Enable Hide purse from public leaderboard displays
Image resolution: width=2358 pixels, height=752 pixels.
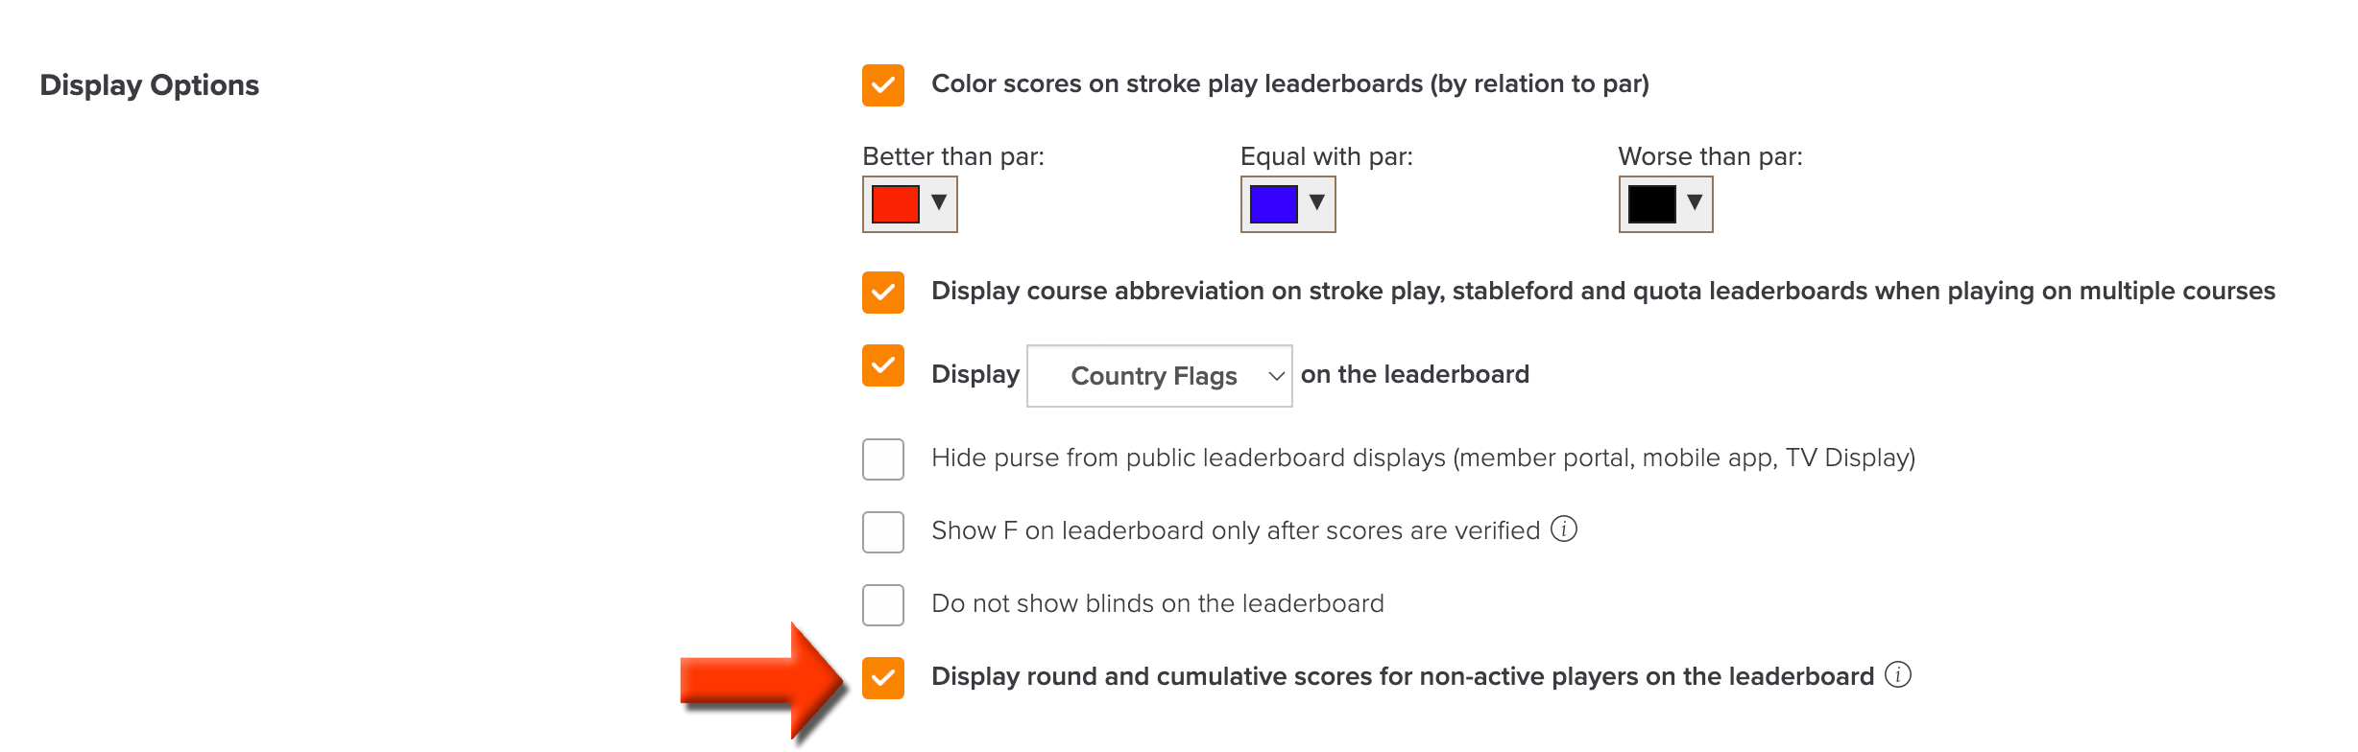(x=883, y=459)
